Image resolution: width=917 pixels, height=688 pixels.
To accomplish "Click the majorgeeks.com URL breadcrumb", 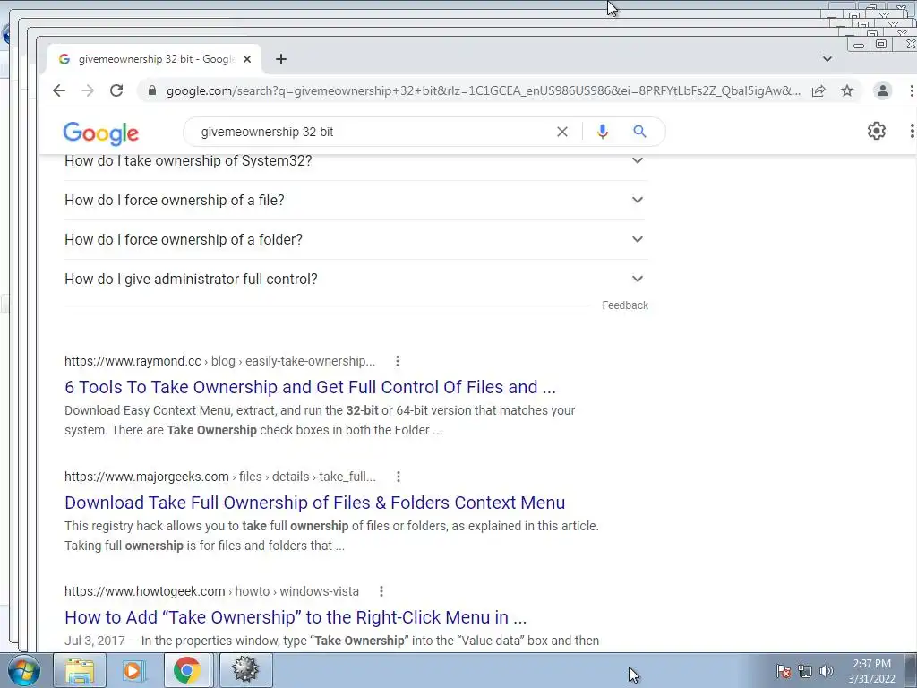I will 220,477.
